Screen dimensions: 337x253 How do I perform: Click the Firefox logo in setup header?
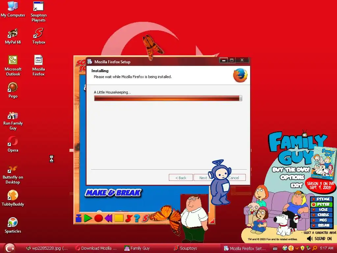tap(240, 75)
